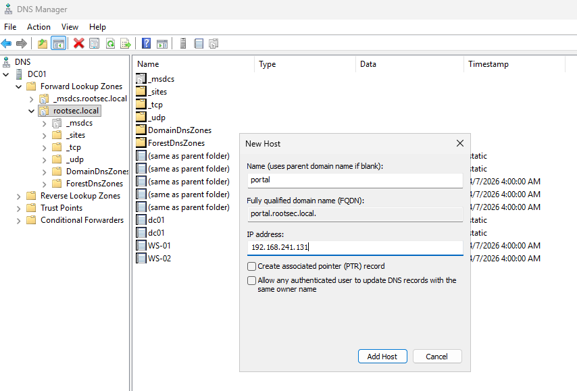577x391 pixels.
Task: Cancel the New Host dialog
Action: (x=436, y=357)
